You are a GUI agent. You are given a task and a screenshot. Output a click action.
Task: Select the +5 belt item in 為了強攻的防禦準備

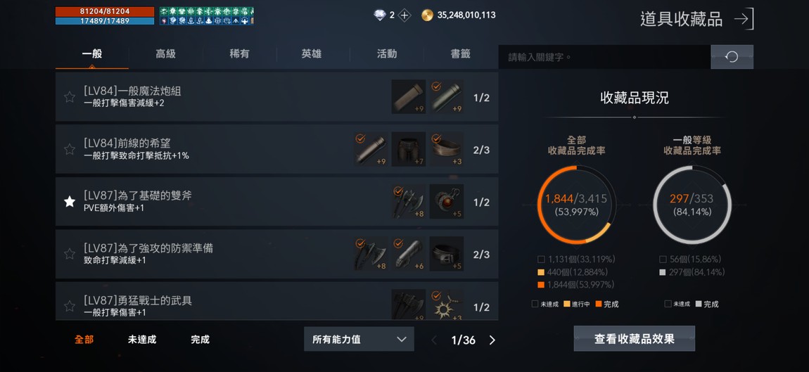[446, 254]
